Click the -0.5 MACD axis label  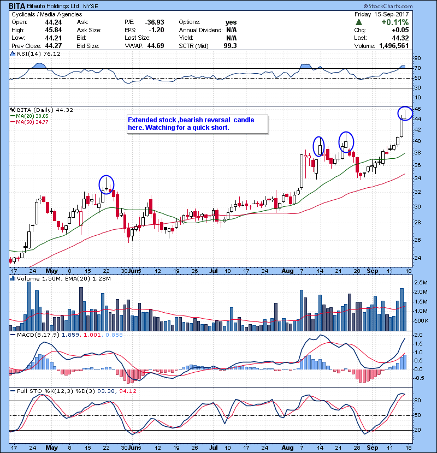418,378
